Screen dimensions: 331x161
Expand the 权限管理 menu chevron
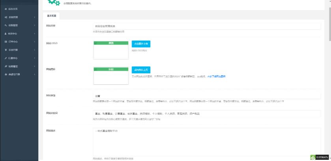click(34, 25)
